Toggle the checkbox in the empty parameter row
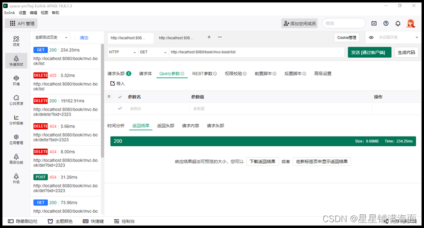Screen dimensions: 424x228 120,109
